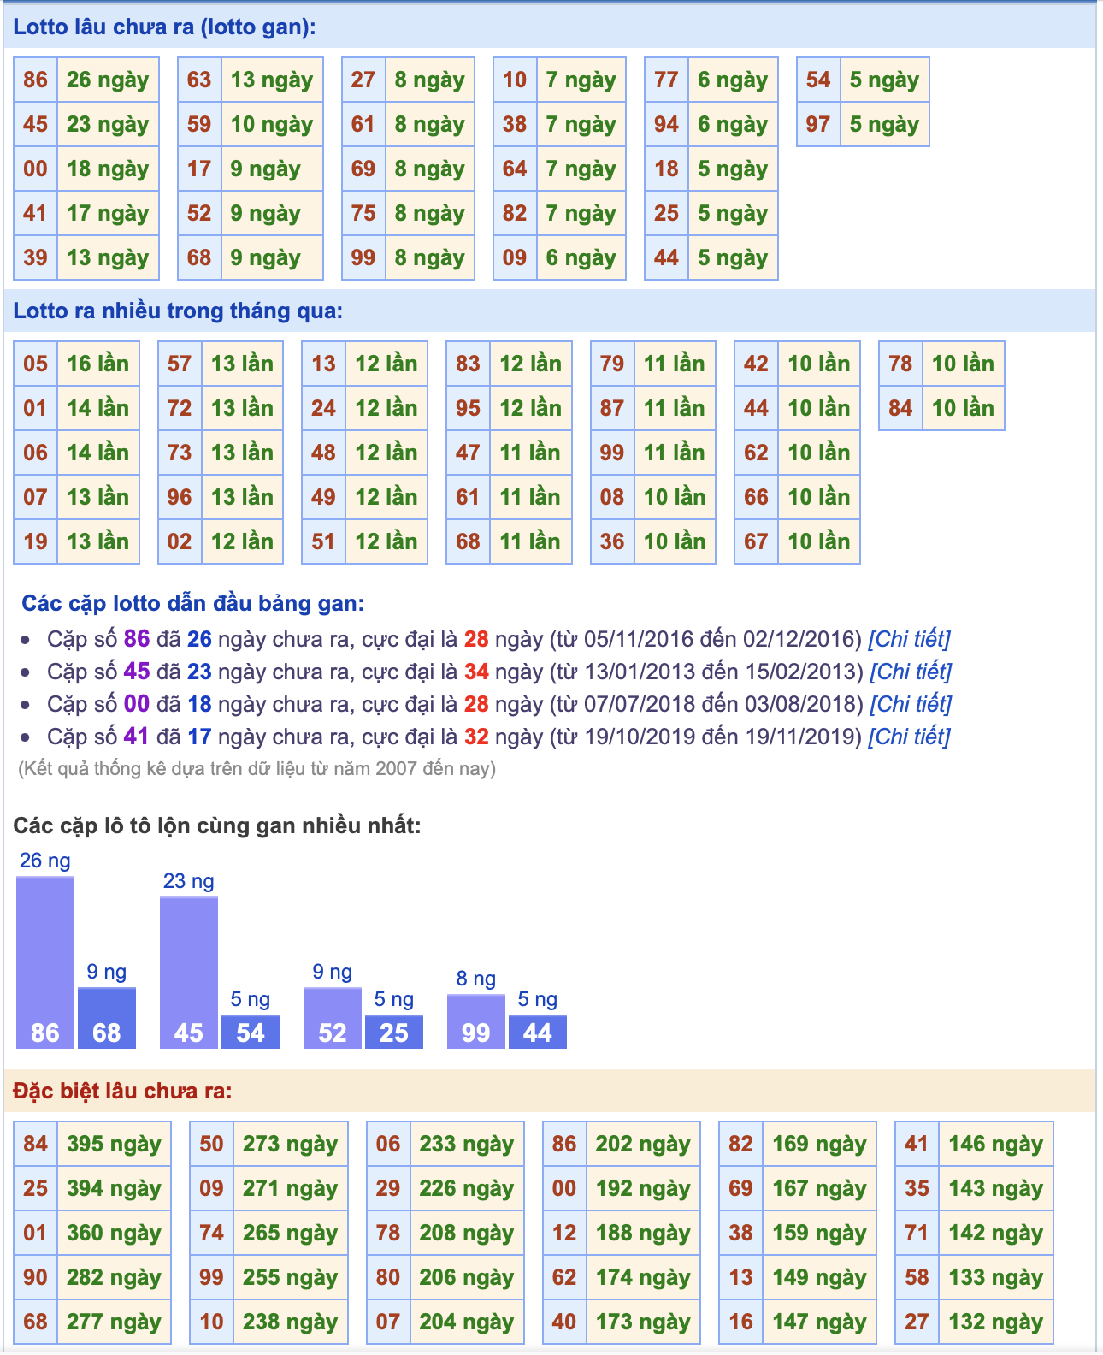Select the '394 ngày' special prize cell

coord(114,1188)
